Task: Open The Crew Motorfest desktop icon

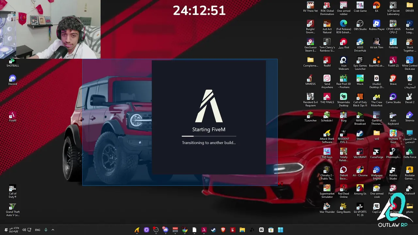Action: coord(377,100)
